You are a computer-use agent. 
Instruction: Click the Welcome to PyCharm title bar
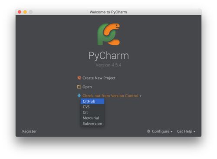pyautogui.click(x=108, y=12)
